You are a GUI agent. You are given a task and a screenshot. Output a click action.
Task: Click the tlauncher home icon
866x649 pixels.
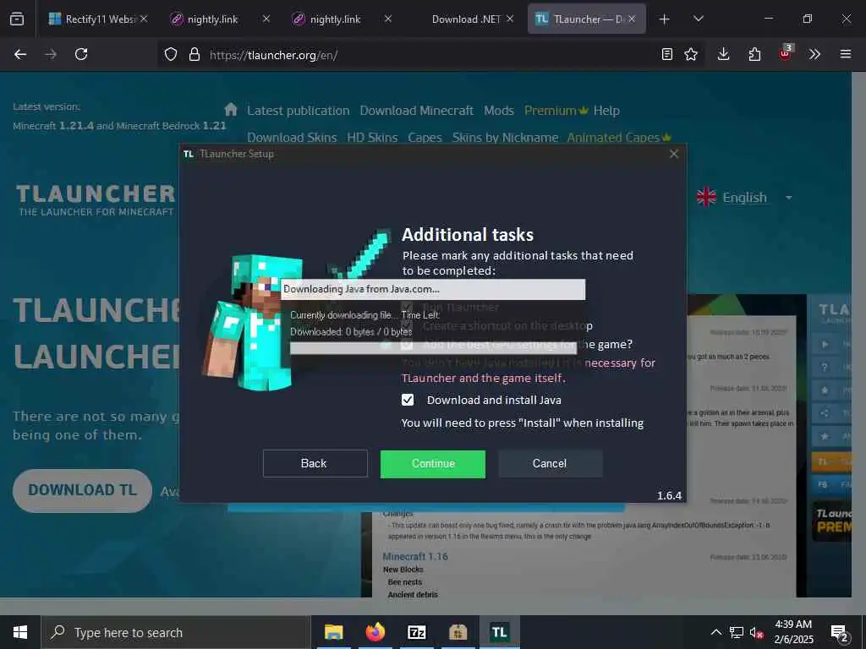click(231, 109)
